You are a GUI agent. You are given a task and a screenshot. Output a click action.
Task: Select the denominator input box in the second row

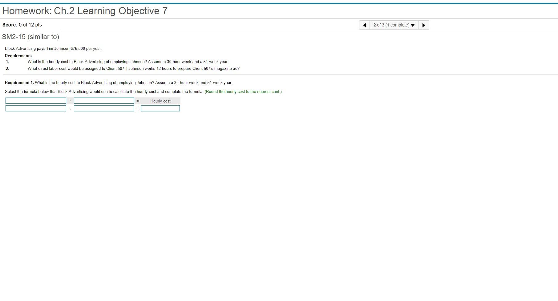click(104, 108)
